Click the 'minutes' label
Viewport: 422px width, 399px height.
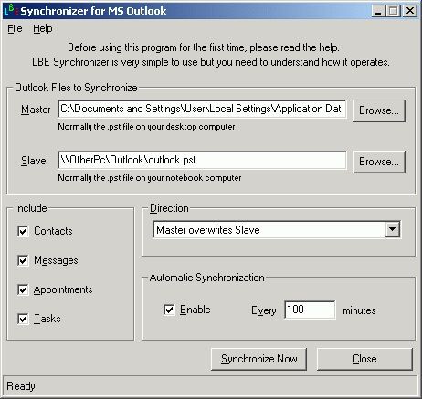click(359, 310)
